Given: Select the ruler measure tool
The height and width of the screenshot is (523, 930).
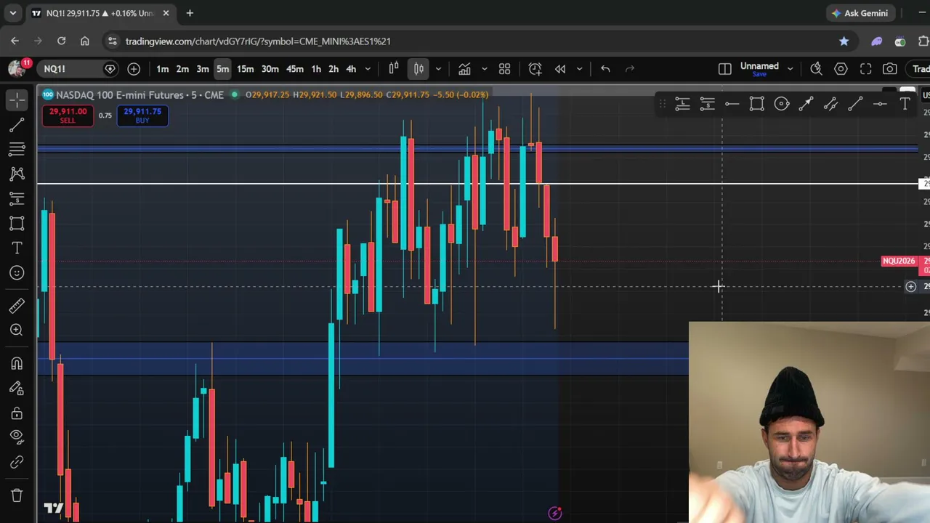Looking at the screenshot, I should pos(17,305).
